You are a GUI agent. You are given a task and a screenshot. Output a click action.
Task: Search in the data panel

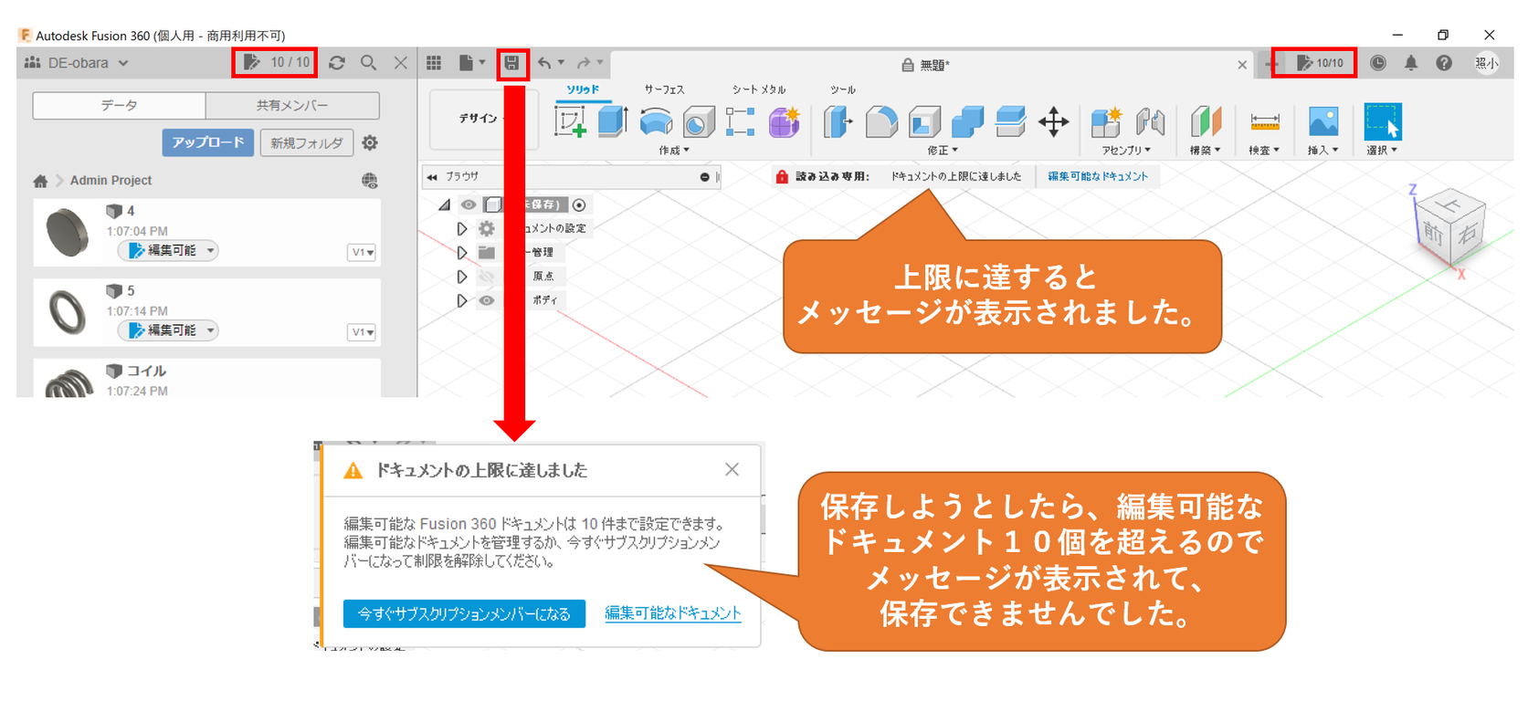(x=369, y=63)
